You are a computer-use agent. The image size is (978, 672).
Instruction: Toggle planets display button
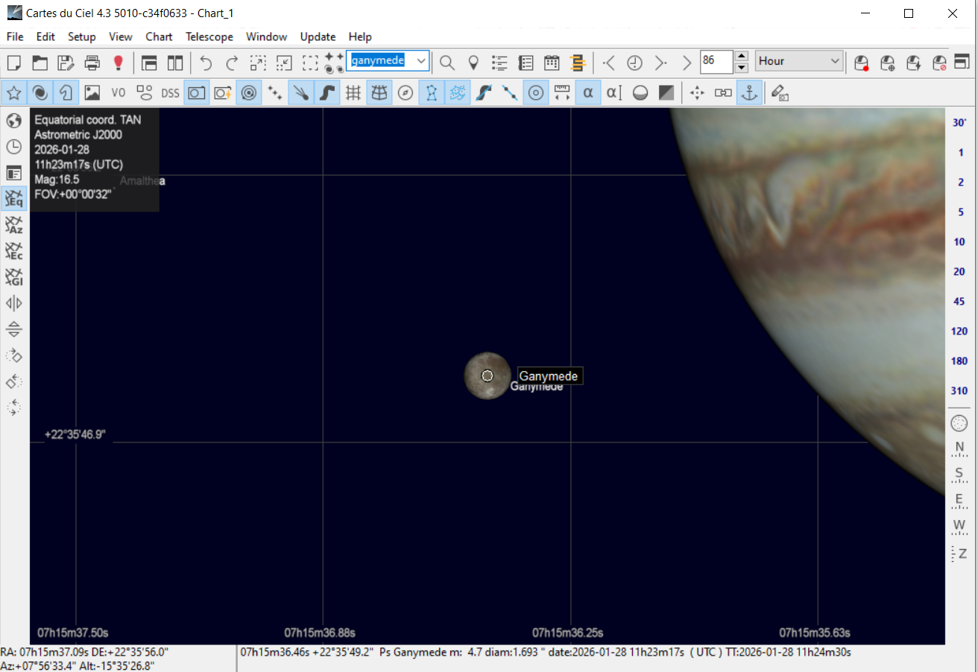(249, 92)
